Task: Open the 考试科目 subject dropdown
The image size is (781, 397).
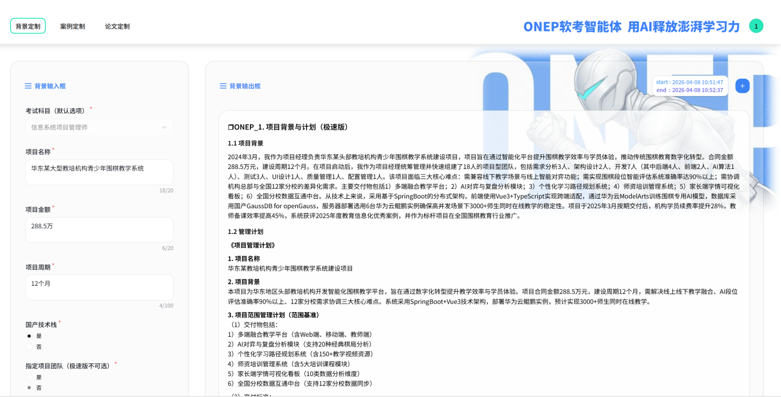Action: tap(99, 127)
